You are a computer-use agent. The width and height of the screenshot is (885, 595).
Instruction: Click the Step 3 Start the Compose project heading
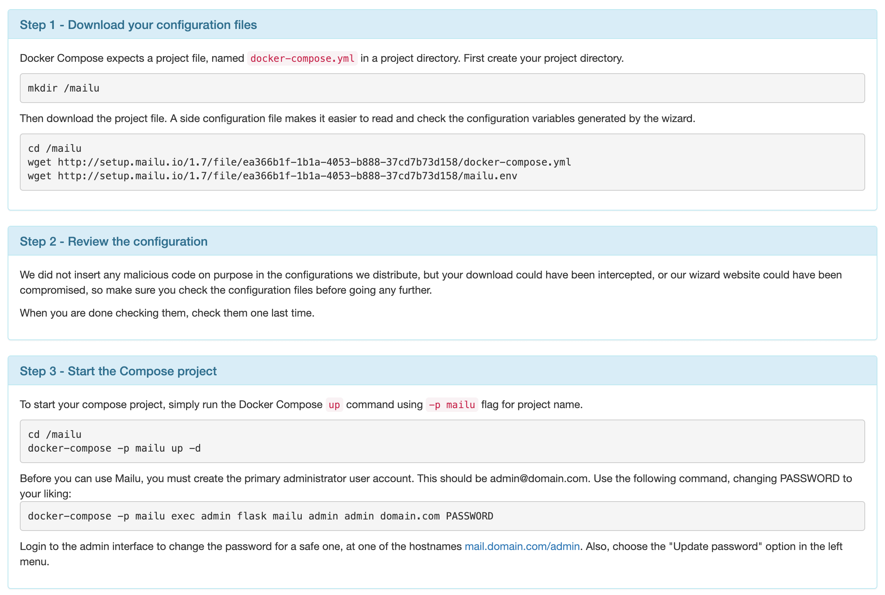pos(118,371)
